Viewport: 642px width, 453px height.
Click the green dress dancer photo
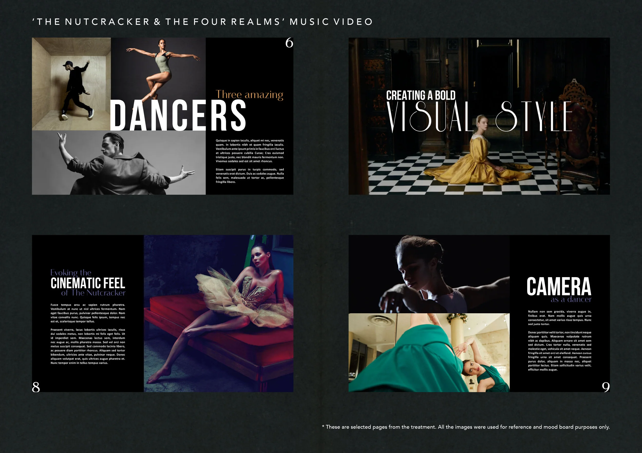[x=429, y=353]
